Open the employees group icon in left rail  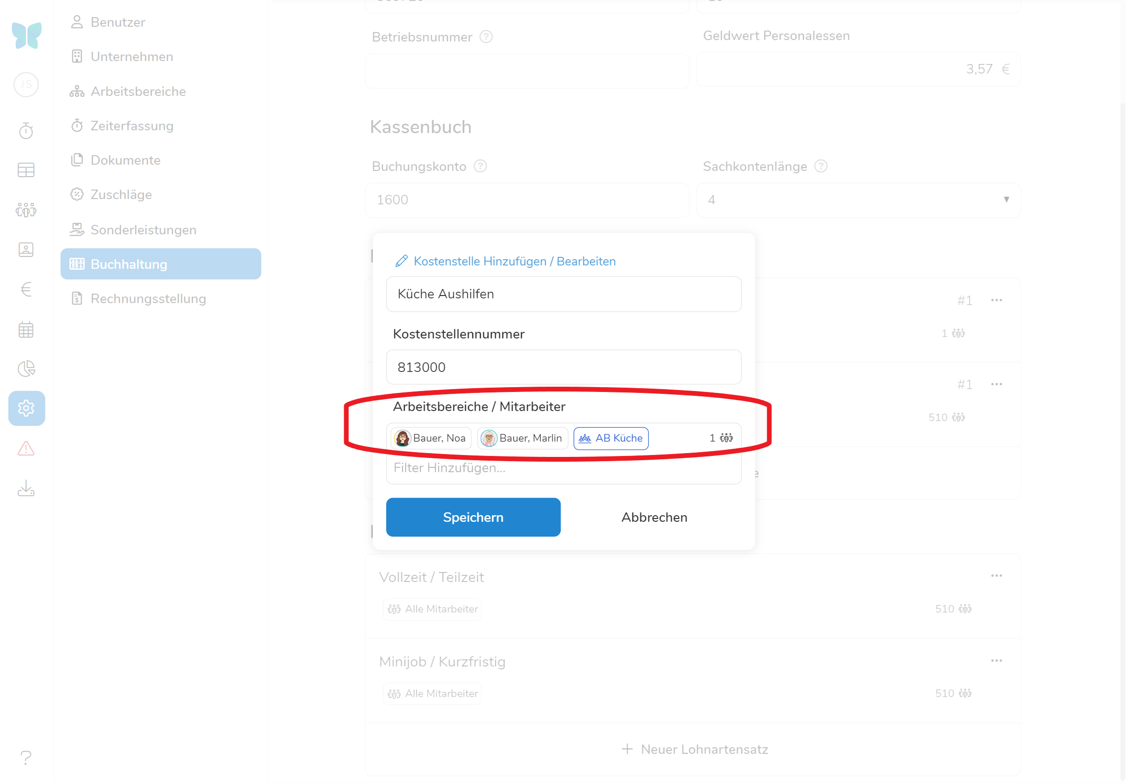(x=26, y=210)
